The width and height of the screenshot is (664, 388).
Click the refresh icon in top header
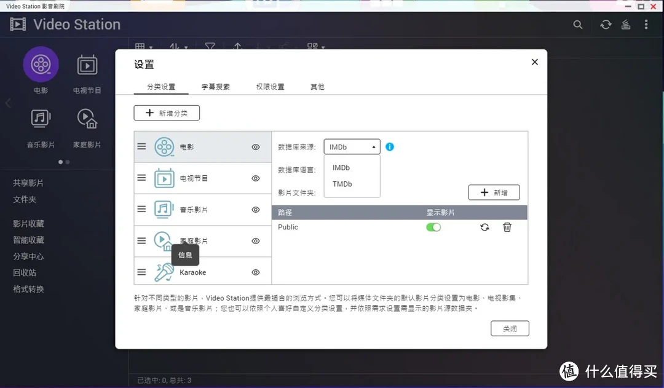(x=606, y=25)
